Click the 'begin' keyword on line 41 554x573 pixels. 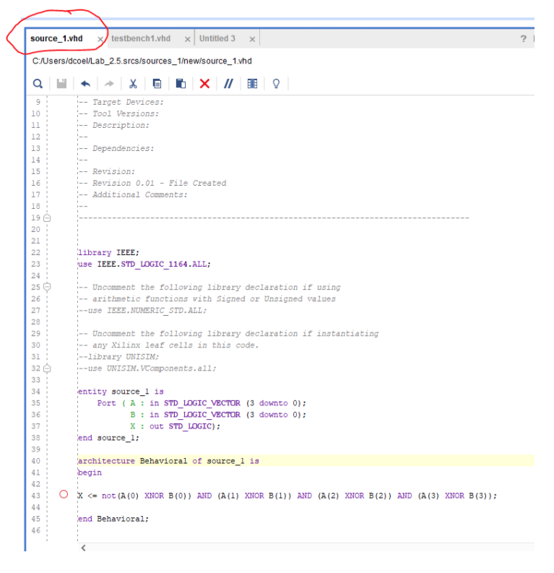90,473
